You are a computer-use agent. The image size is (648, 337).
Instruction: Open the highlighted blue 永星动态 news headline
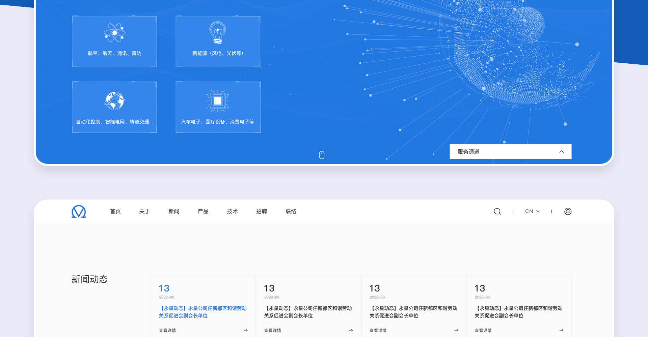click(x=202, y=312)
